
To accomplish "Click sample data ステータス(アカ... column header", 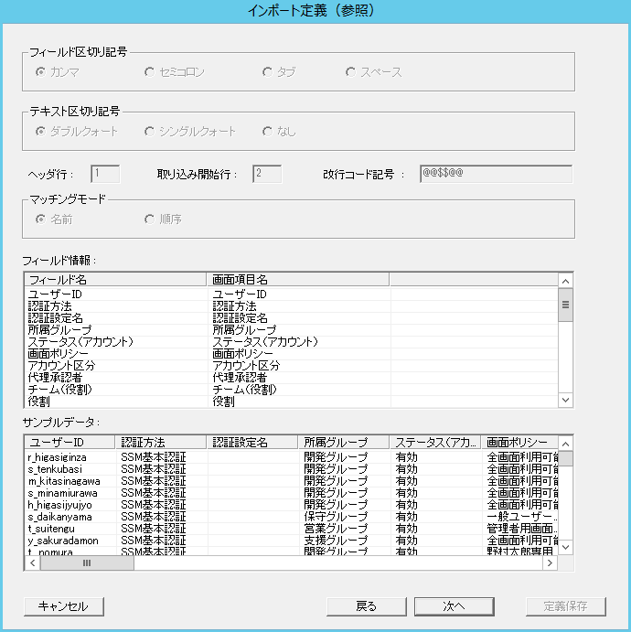I will coord(435,442).
